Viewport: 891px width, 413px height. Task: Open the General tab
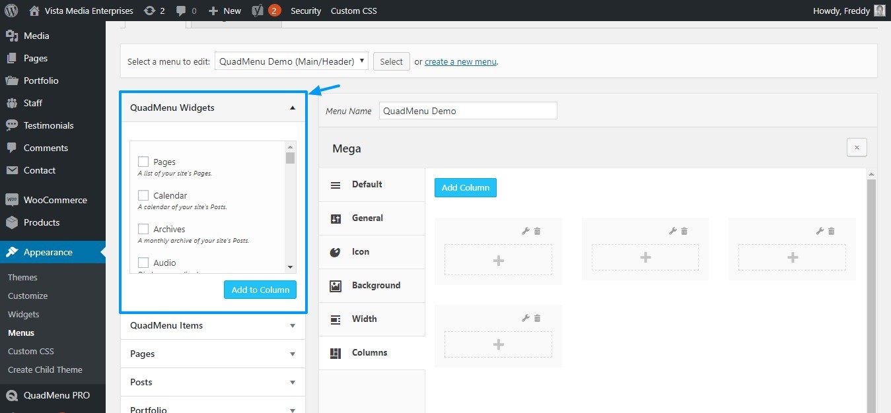coord(372,218)
